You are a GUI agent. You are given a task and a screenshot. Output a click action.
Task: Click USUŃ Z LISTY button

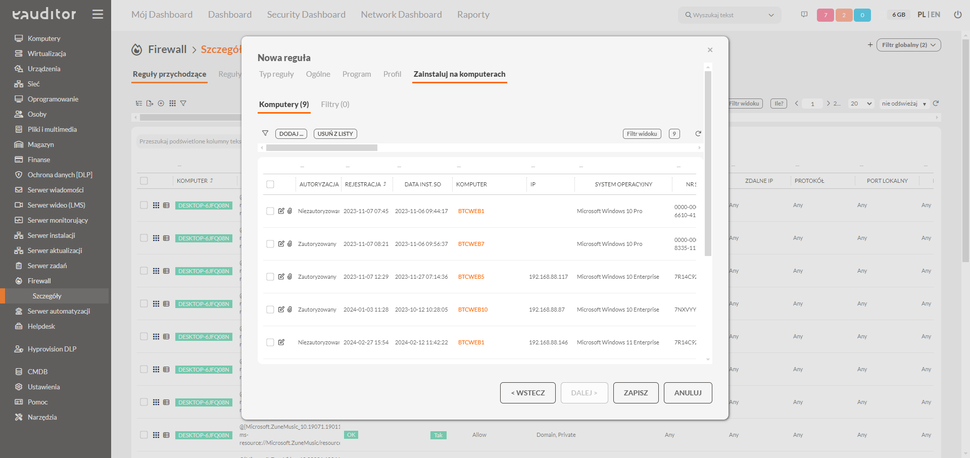click(335, 134)
